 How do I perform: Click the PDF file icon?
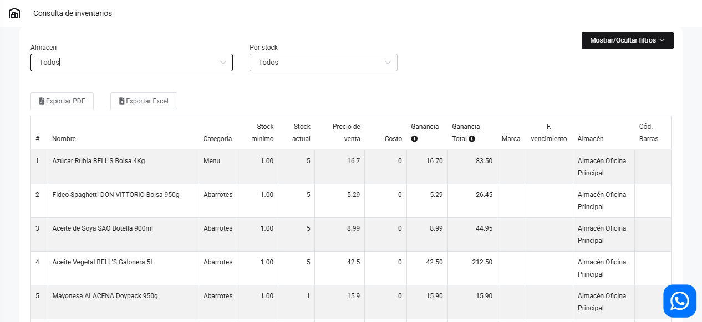[42, 101]
